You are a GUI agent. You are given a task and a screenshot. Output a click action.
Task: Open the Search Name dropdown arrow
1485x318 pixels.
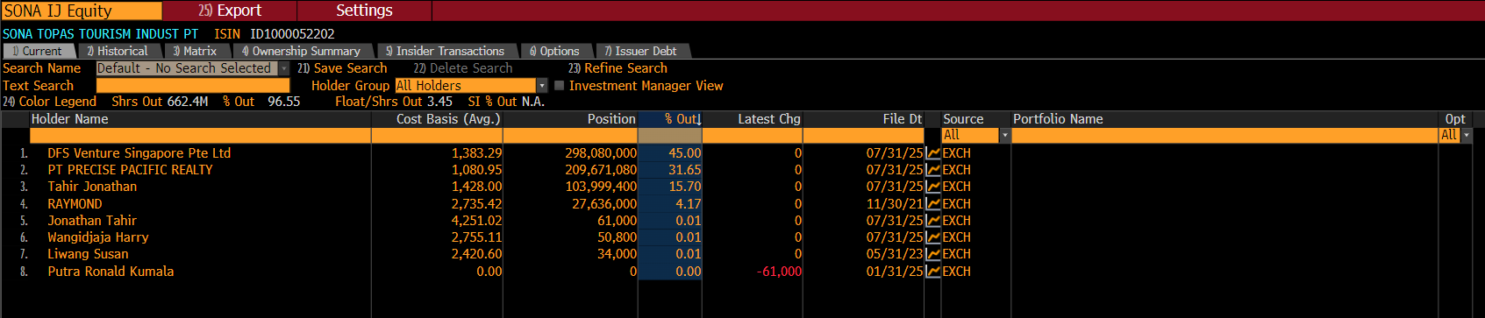(284, 68)
